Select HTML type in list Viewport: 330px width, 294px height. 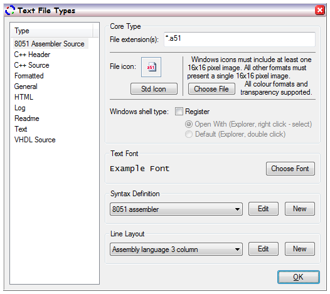[x=24, y=97]
